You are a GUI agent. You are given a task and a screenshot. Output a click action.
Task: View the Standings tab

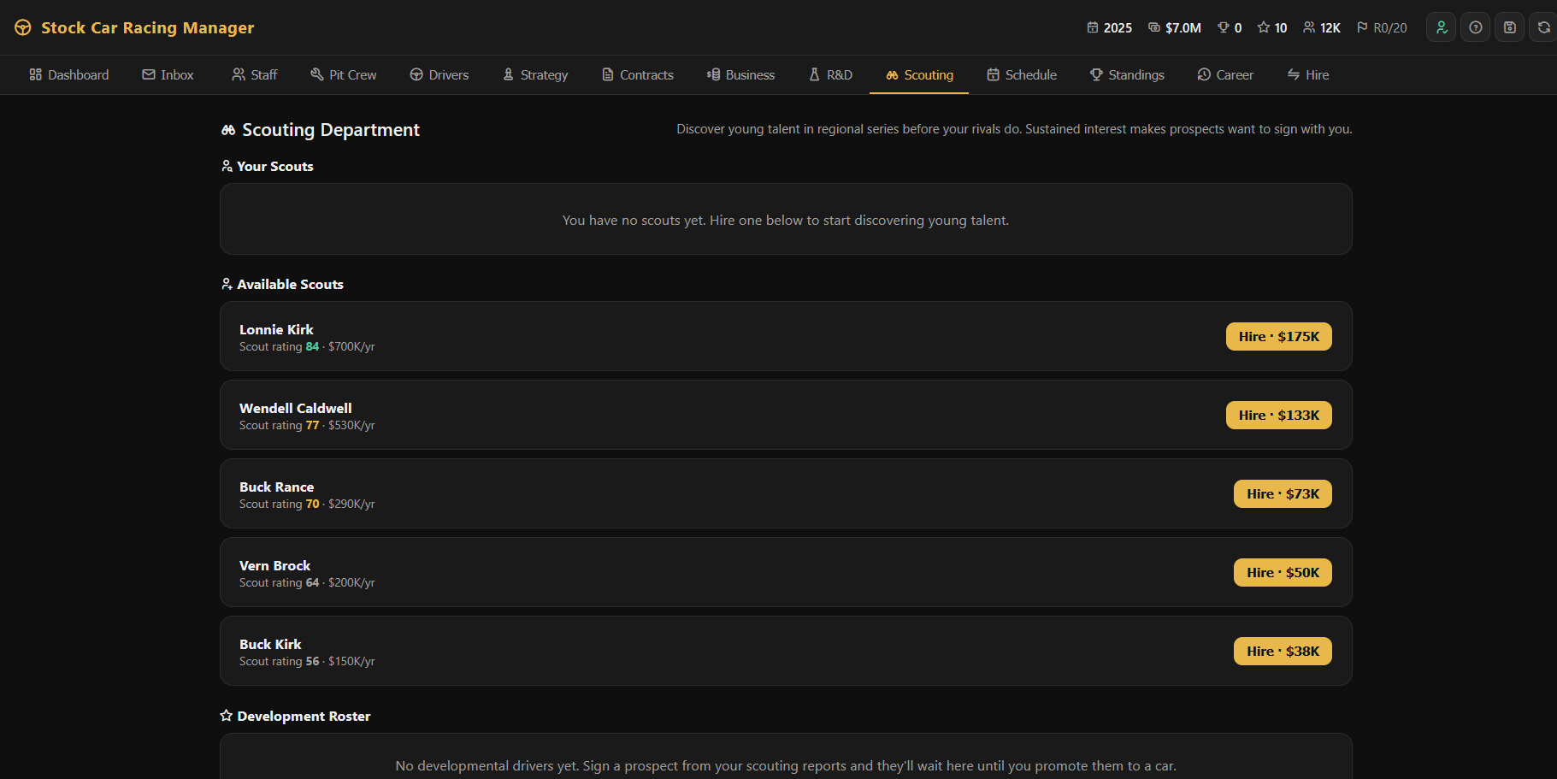[x=1127, y=74]
